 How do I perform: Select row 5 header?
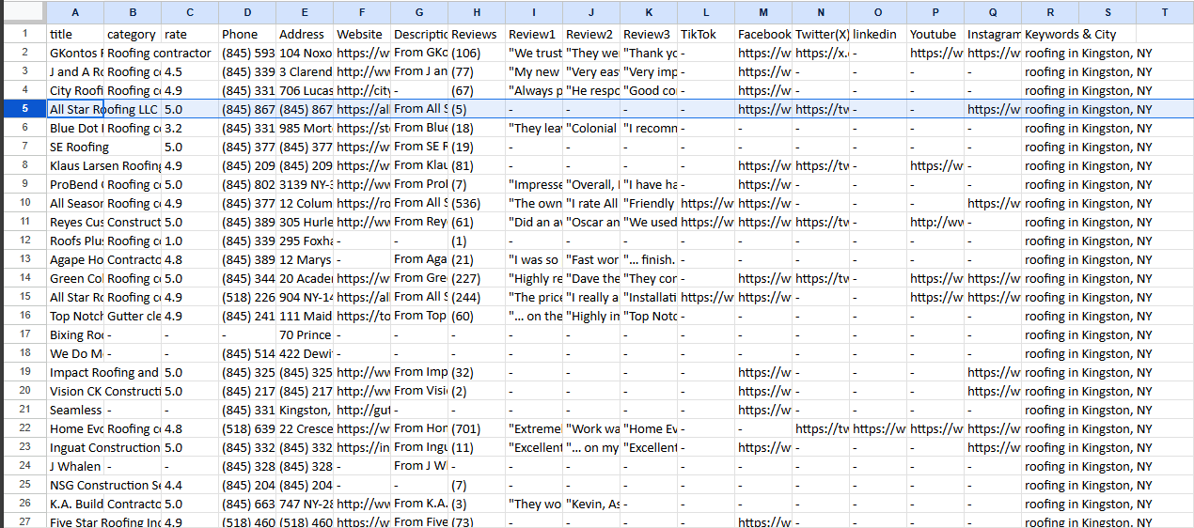pyautogui.click(x=24, y=109)
